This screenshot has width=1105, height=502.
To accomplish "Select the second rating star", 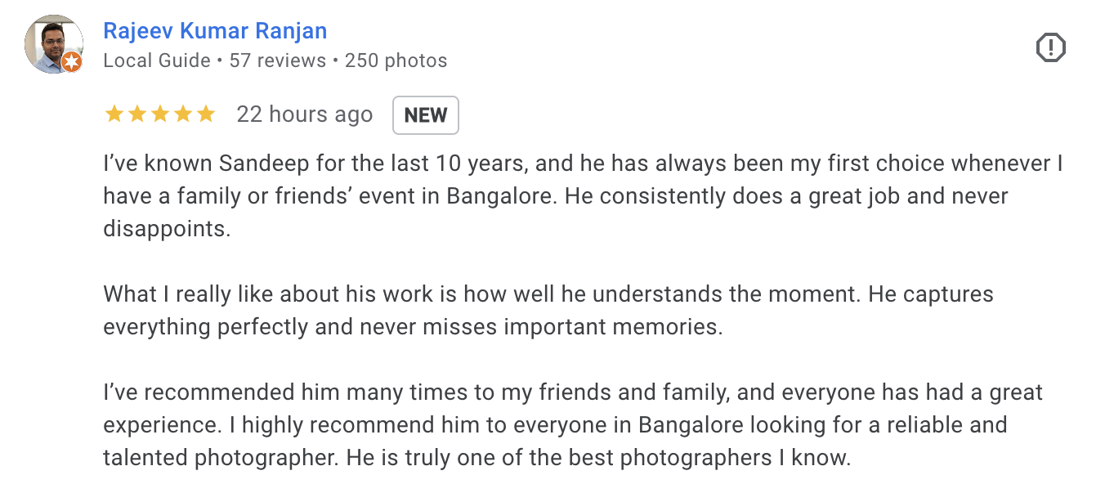I will click(x=137, y=114).
